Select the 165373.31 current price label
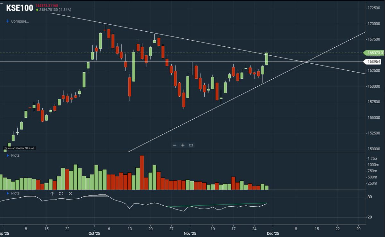Screen dimensions: 385x237 coord(374,53)
